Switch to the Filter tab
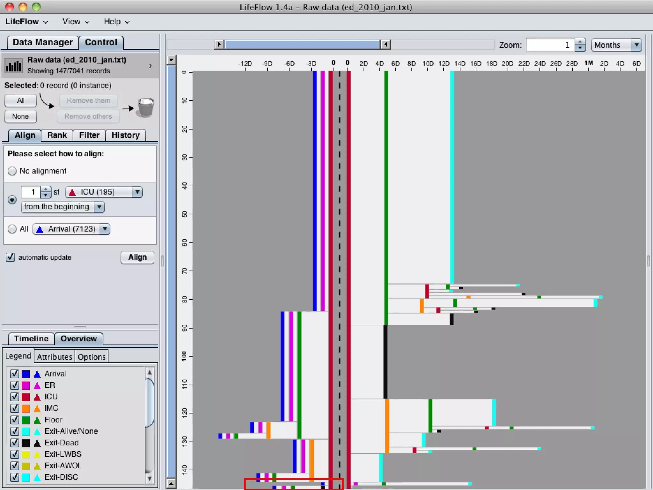The image size is (653, 490). (89, 135)
